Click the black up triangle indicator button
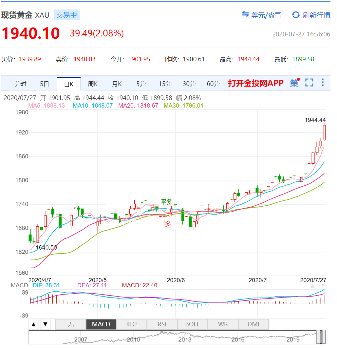The height and width of the screenshot is (349, 337). (33, 324)
